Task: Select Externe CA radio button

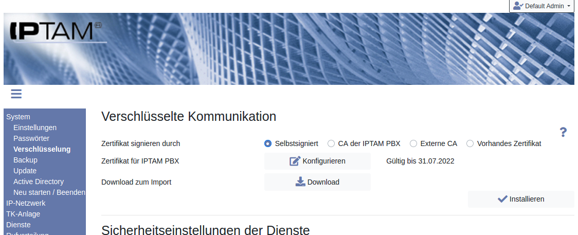Action: [413, 143]
